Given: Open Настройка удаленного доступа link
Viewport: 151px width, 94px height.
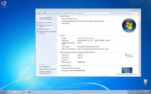Looking at the screenshot, I should [46, 26].
